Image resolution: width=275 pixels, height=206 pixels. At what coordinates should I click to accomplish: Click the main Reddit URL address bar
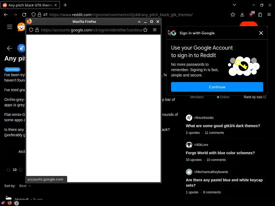[121, 15]
